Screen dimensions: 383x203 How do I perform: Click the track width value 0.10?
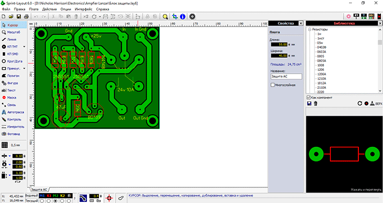pos(18,156)
